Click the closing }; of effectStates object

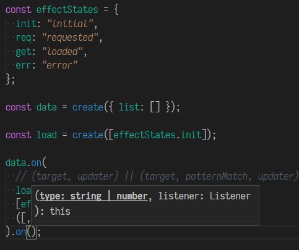tap(11, 79)
